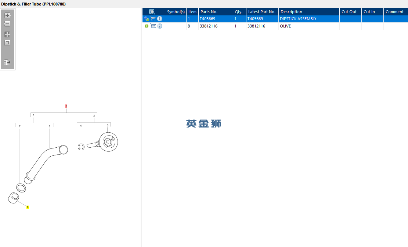Click callout 2 in the diagram
This screenshot has width=408, height=247.
click(94, 115)
